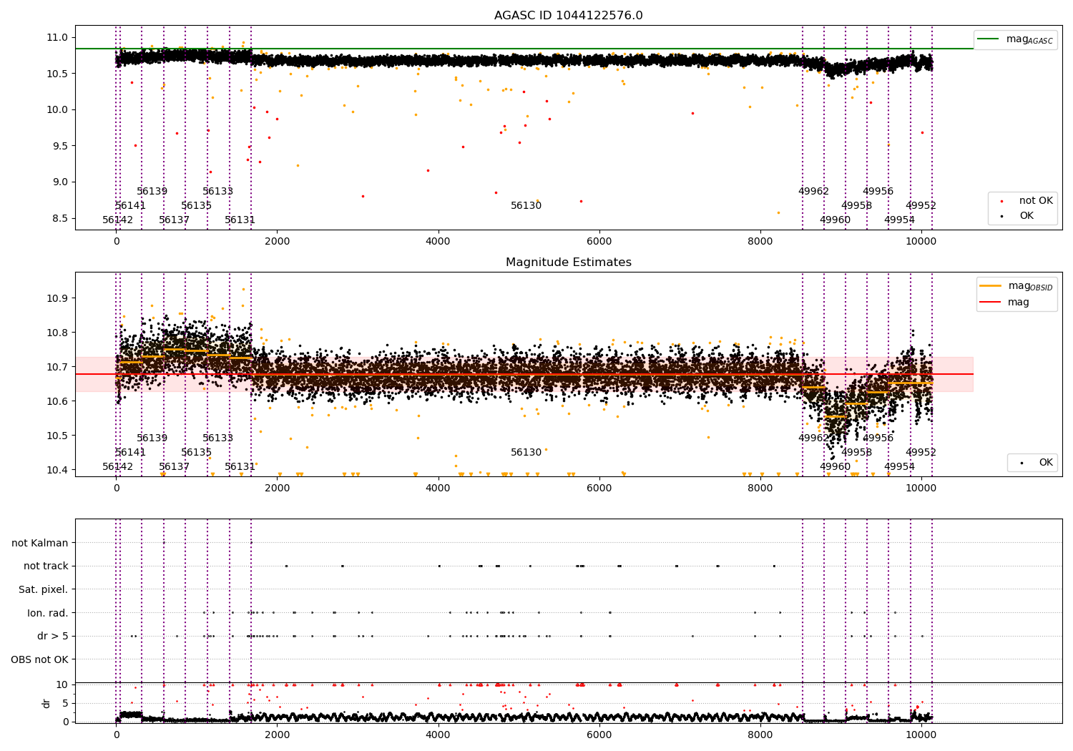Click OBSID label 49962 in Magnitude Estimates plot
Viewport: 1073px width, 751px height.
point(814,438)
